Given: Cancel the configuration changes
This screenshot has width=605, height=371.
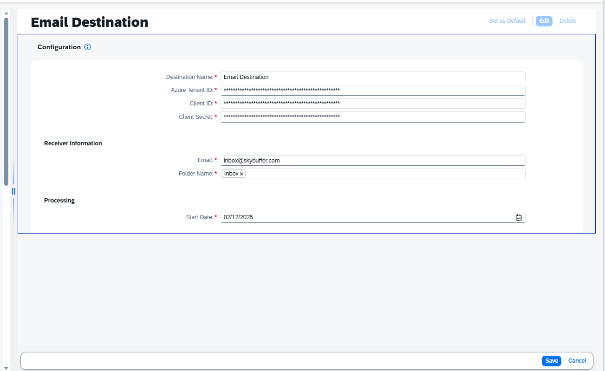Looking at the screenshot, I should (x=577, y=361).
